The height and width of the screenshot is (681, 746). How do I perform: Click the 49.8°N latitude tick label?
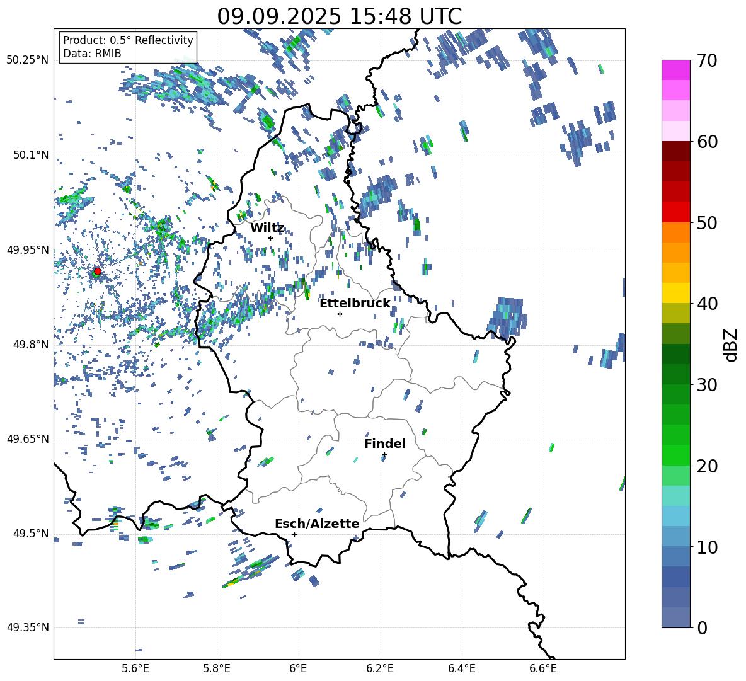click(30, 344)
